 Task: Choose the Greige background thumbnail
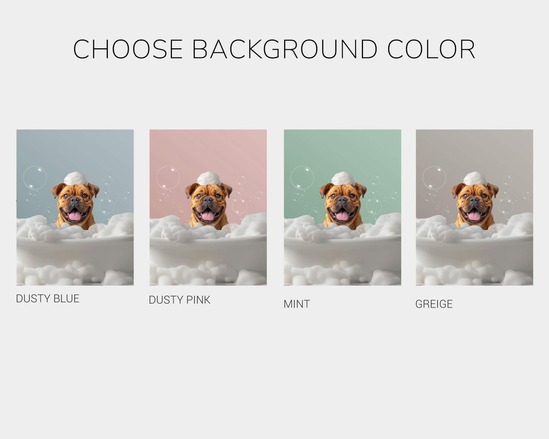[474, 207]
